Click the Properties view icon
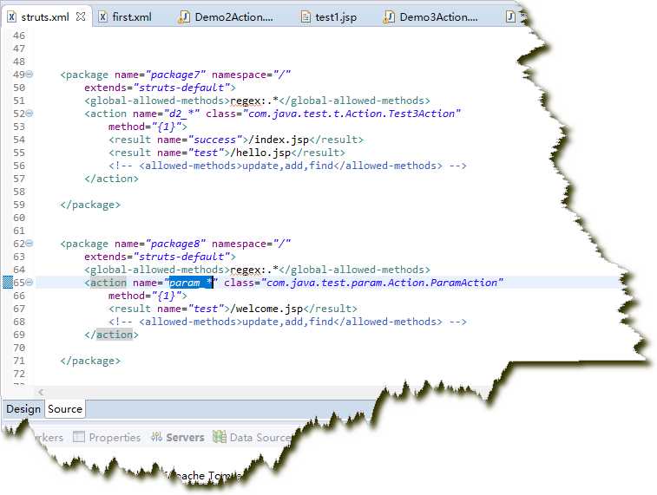The width and height of the screenshot is (657, 495). click(x=78, y=437)
